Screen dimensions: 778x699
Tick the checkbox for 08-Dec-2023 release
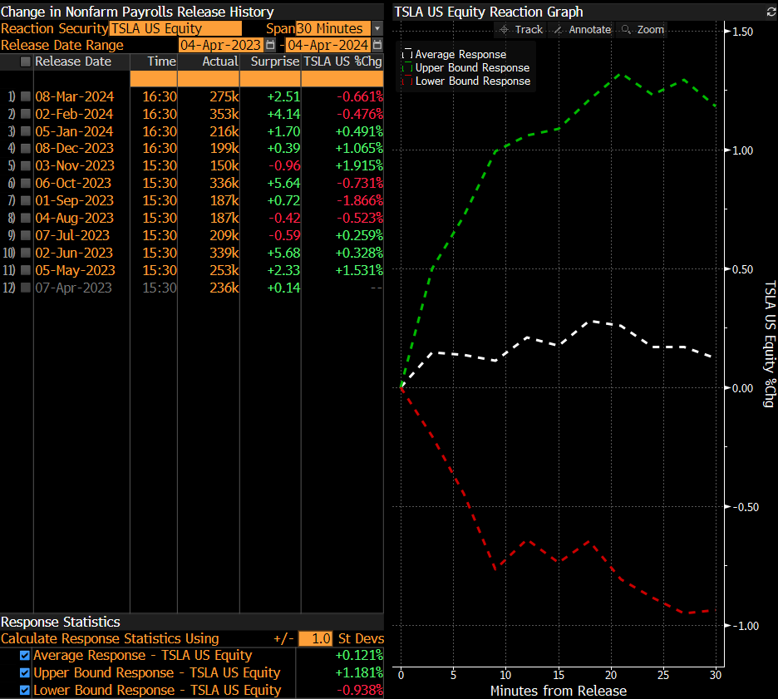(25, 148)
